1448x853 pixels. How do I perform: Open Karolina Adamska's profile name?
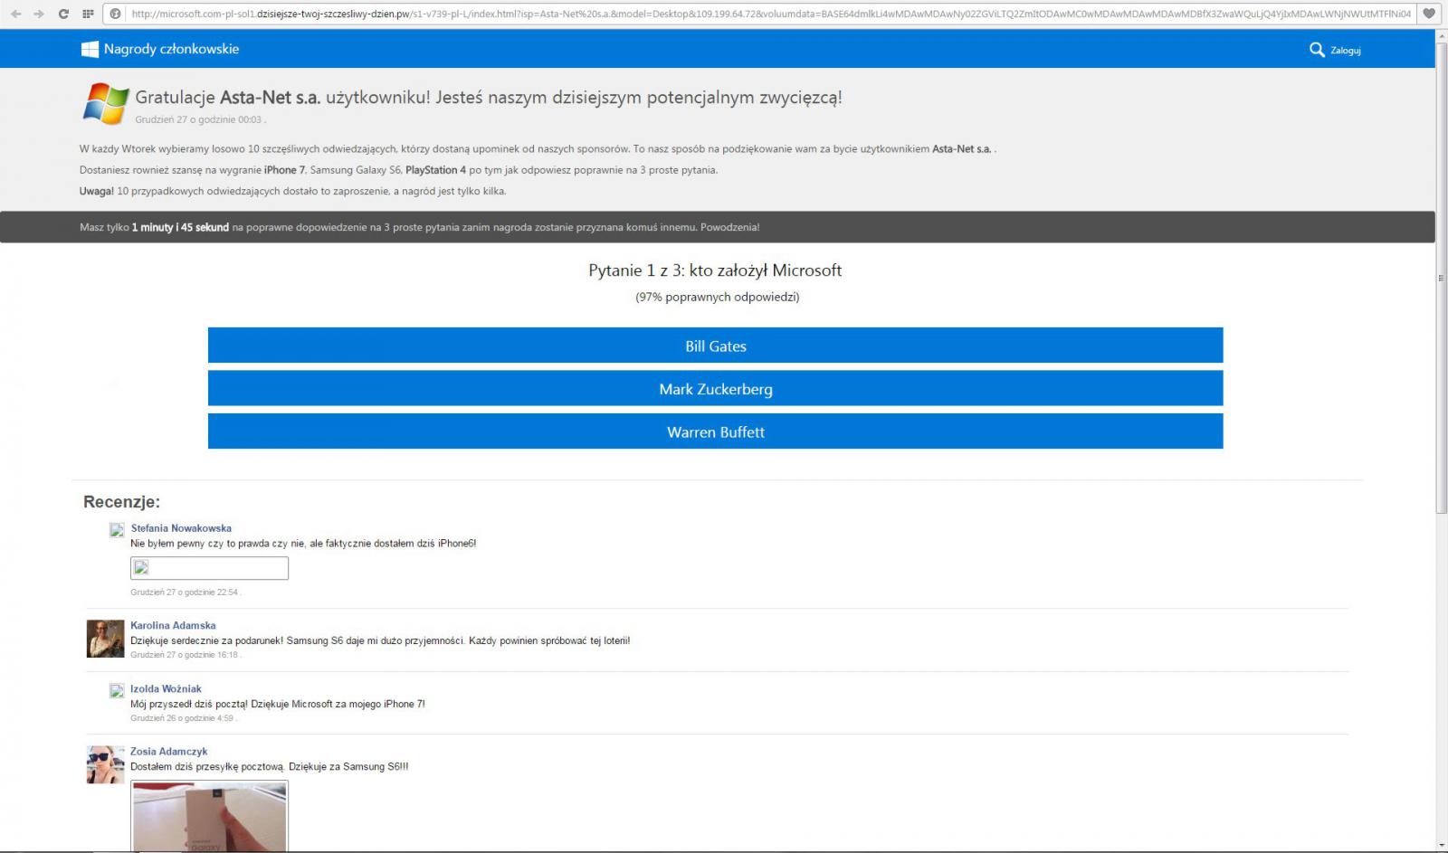[173, 625]
